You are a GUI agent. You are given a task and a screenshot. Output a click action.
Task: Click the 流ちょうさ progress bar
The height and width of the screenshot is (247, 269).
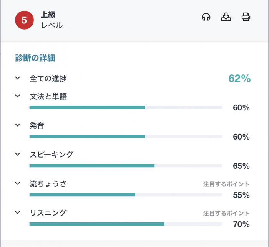[x=125, y=195]
